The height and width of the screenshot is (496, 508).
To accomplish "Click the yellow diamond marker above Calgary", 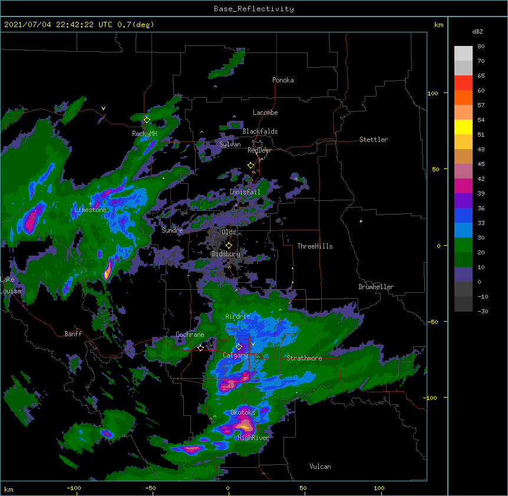I will click(x=239, y=347).
